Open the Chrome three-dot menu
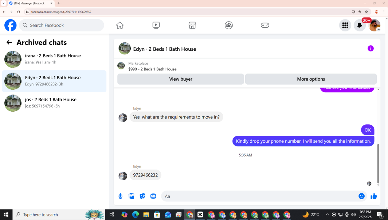The width and height of the screenshot is (388, 220). click(384, 12)
